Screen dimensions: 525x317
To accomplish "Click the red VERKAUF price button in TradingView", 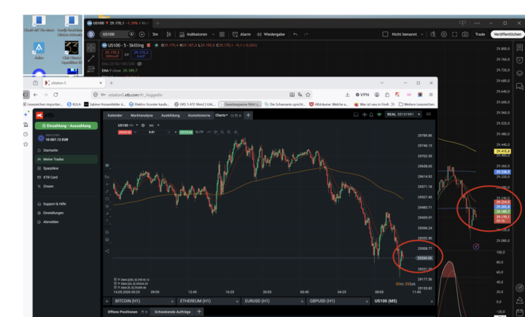I will pos(112,54).
